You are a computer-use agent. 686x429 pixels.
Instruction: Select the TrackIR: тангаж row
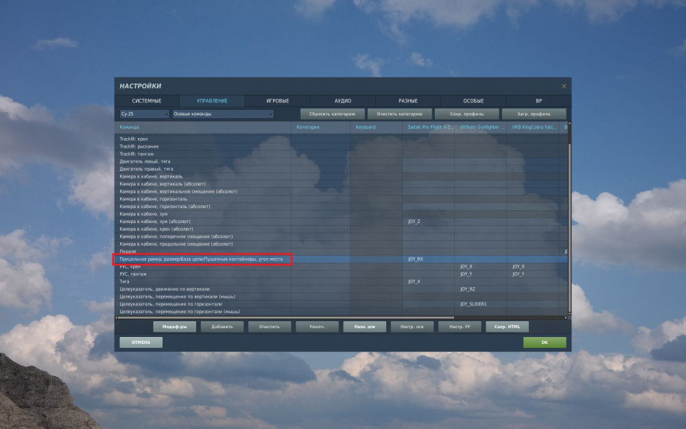click(341, 154)
